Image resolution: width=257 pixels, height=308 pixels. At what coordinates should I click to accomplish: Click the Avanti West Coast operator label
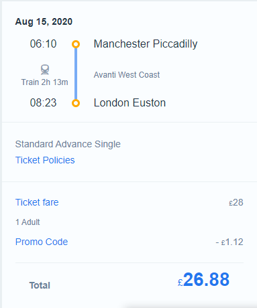pyautogui.click(x=127, y=75)
